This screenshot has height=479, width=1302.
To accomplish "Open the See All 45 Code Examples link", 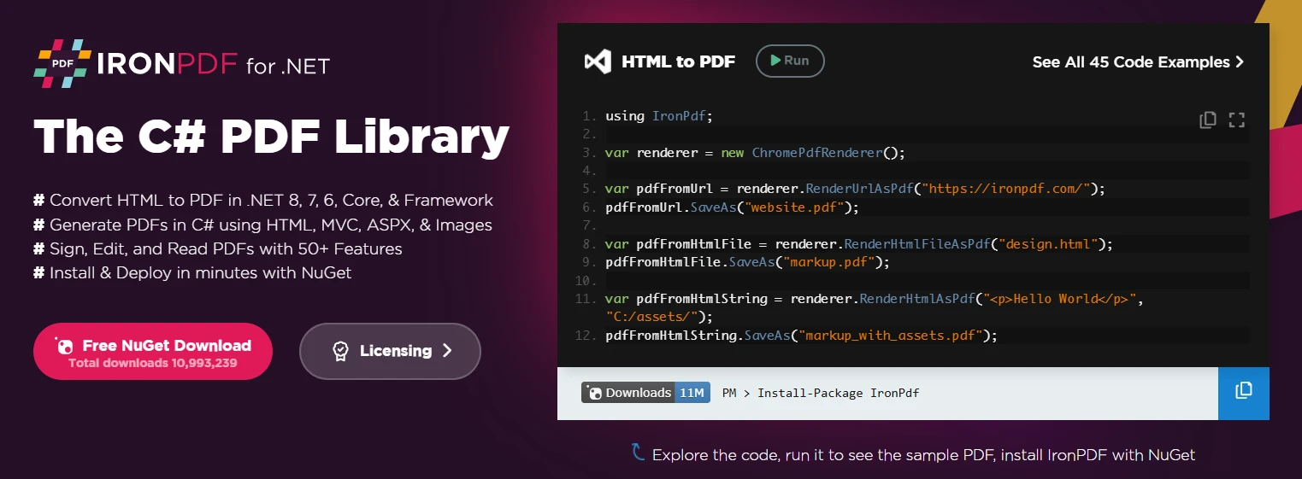I will (x=1130, y=62).
